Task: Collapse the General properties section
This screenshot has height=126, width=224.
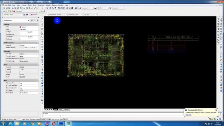Action: (x=37, y=24)
